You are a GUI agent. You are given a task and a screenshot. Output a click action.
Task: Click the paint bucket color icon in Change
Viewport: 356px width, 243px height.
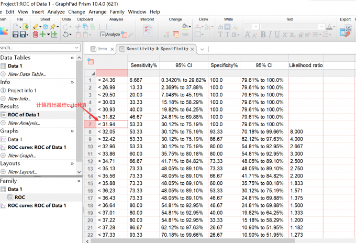[x=185, y=27]
